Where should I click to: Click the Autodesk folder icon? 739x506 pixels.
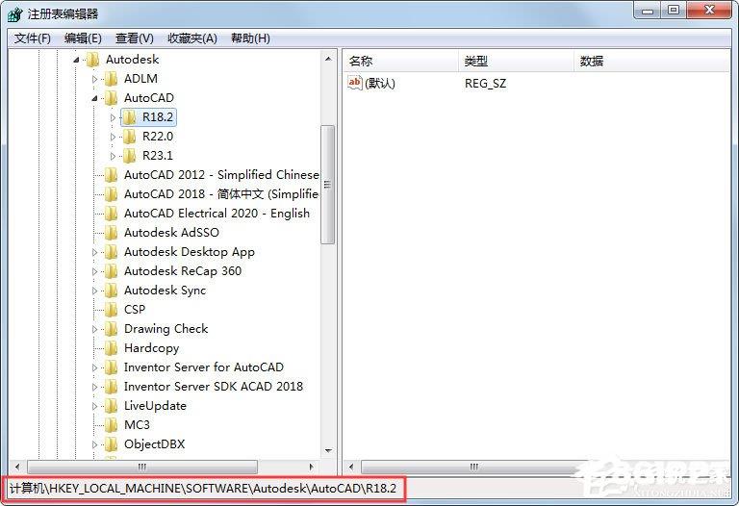(92, 60)
